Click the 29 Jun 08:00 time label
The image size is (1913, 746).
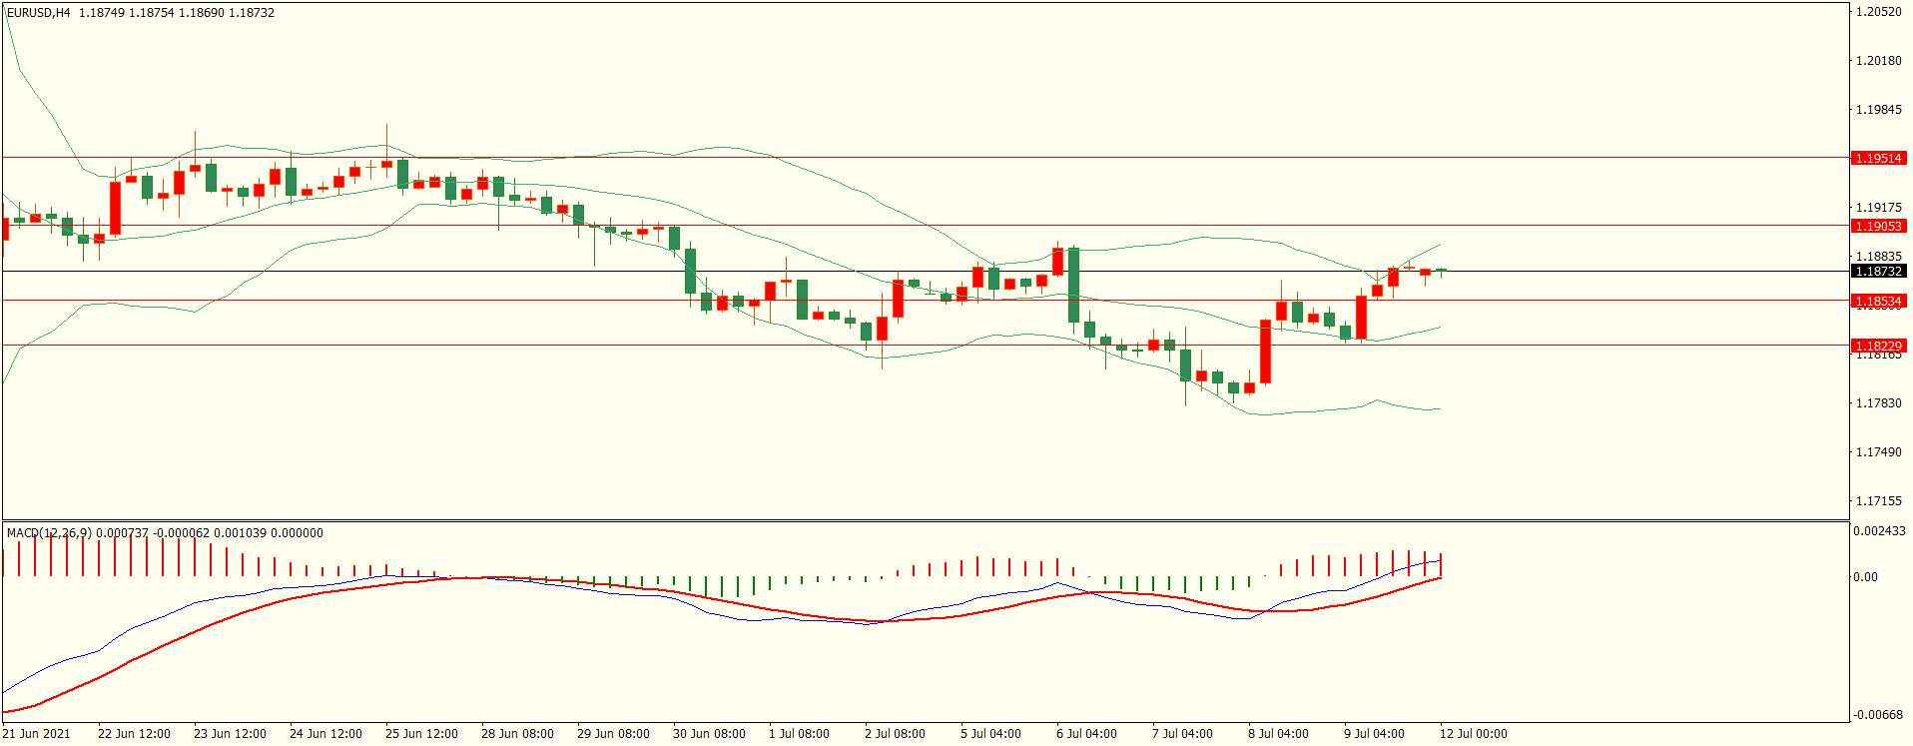point(613,734)
